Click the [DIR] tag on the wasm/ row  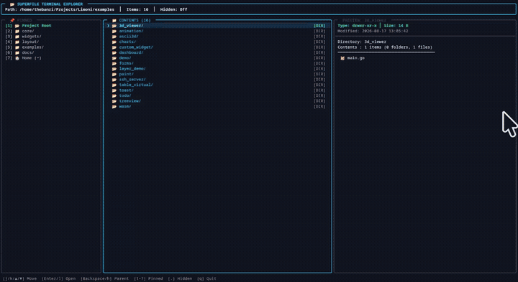319,106
